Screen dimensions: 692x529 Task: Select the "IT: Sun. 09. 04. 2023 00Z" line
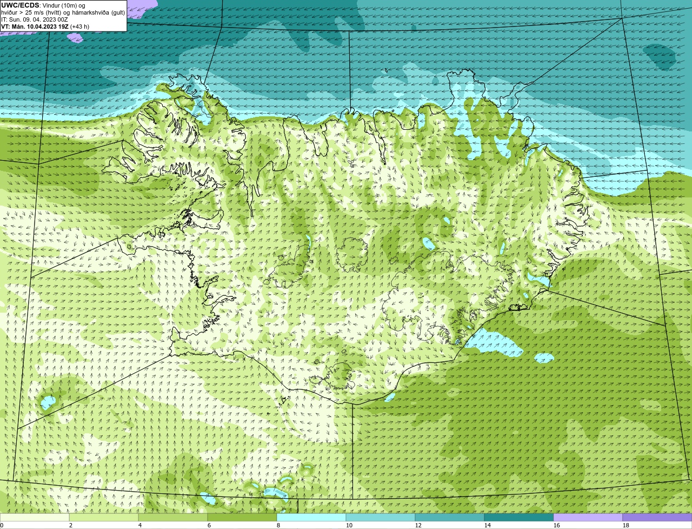[35, 19]
